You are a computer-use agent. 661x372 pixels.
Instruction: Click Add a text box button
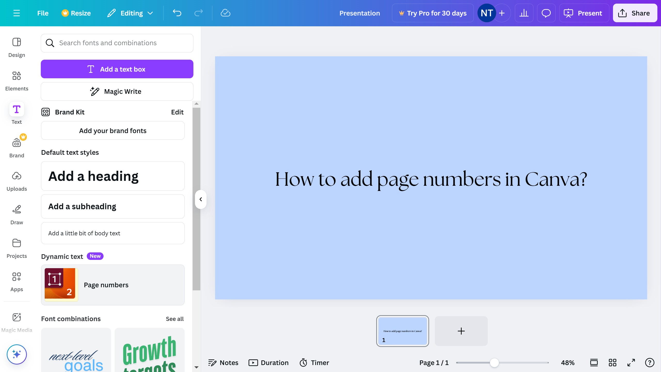click(x=117, y=69)
